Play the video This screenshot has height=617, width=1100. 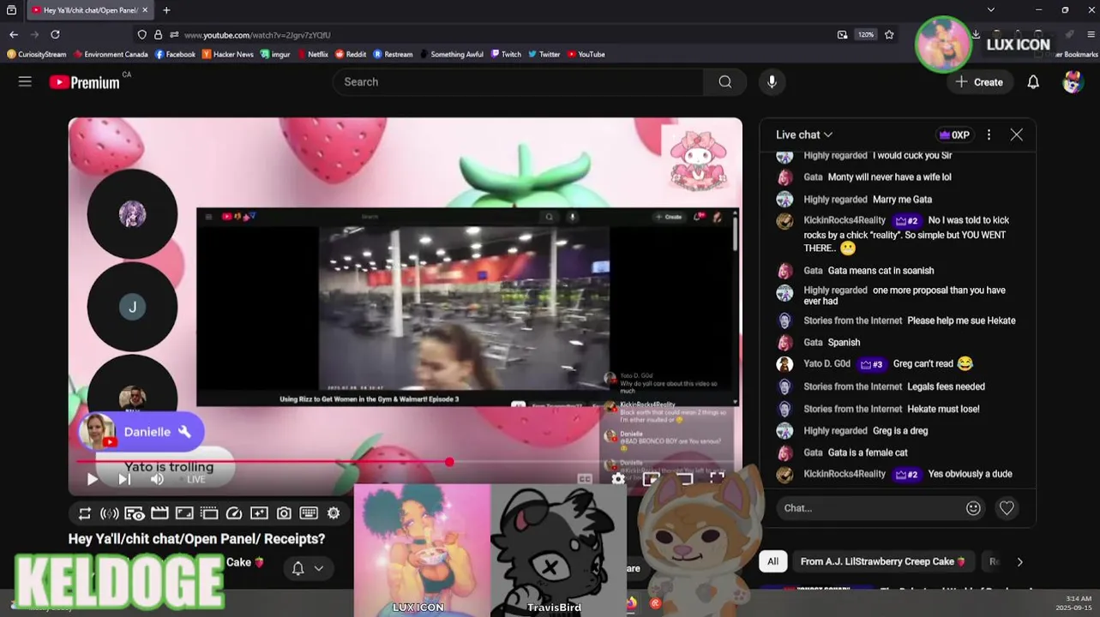pos(92,479)
